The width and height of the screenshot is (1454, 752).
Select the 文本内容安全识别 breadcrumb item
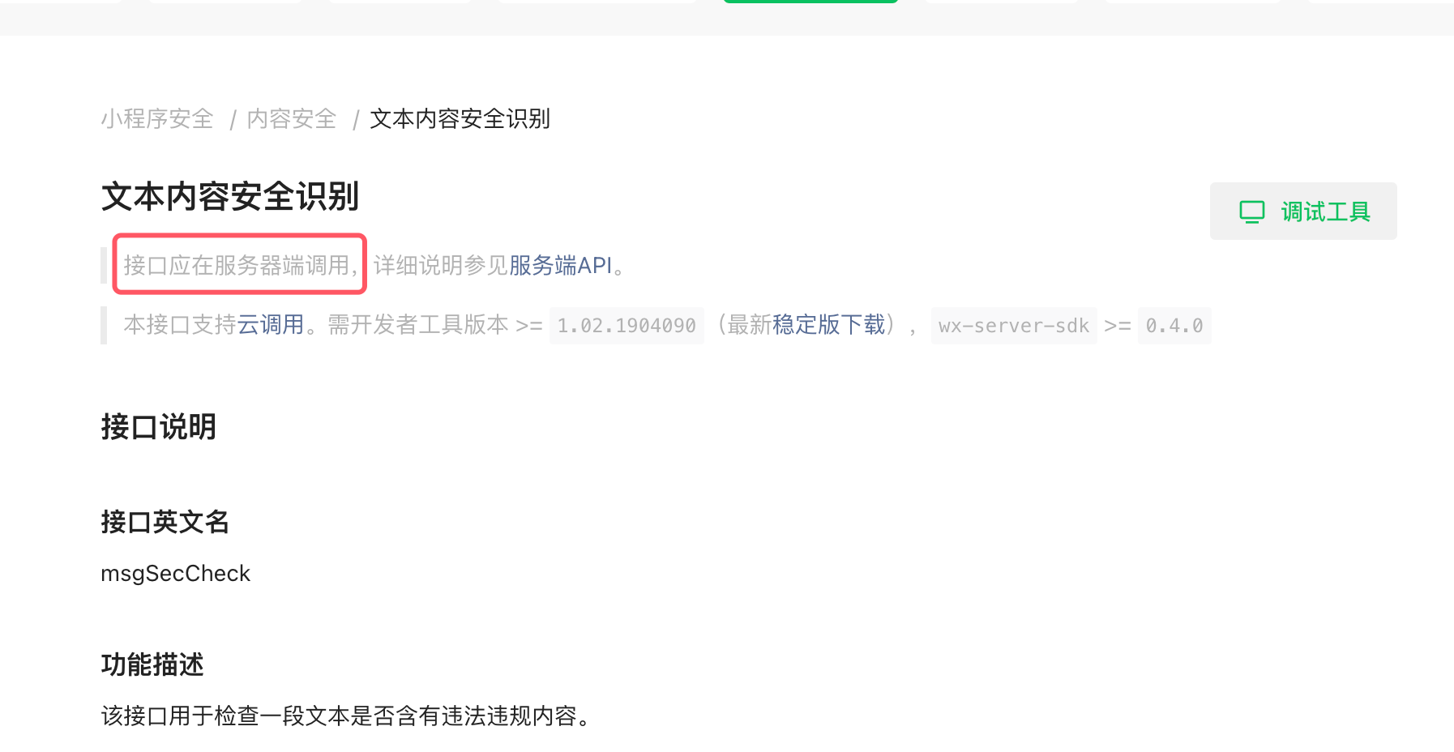460,119
